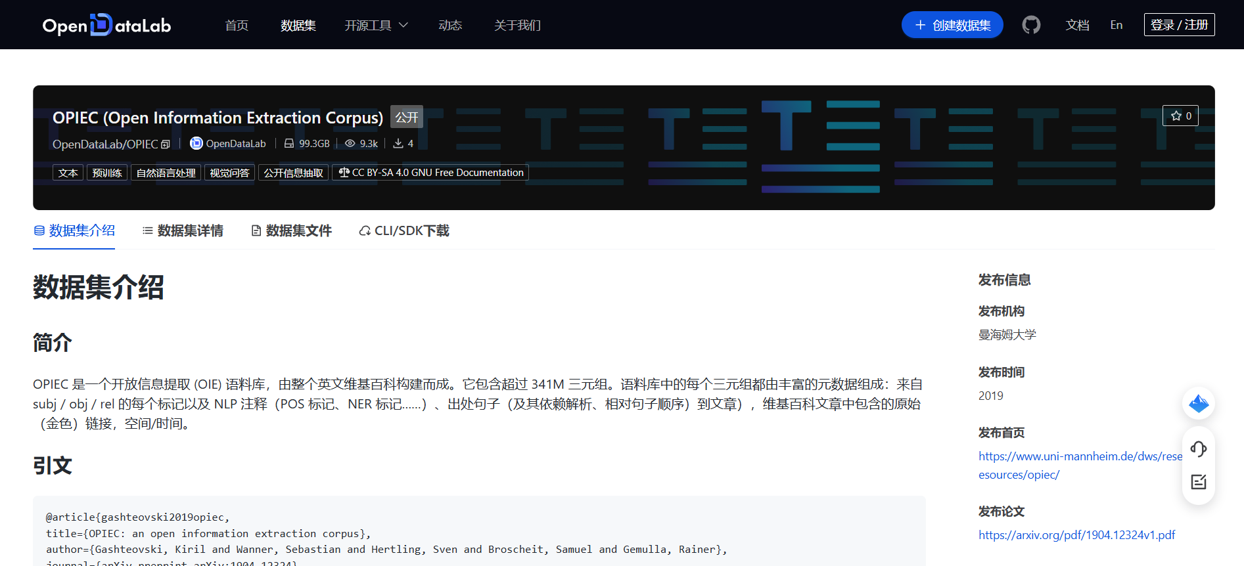This screenshot has height=566, width=1244.
Task: Click the 2019 release year
Action: [990, 395]
